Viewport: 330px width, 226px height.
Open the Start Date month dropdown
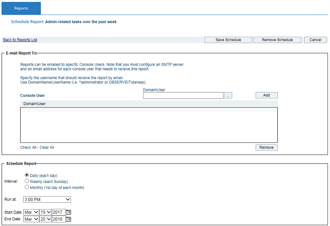coord(31,212)
